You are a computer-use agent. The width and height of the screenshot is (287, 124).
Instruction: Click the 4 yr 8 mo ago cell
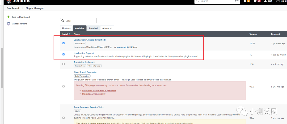tap(278, 64)
